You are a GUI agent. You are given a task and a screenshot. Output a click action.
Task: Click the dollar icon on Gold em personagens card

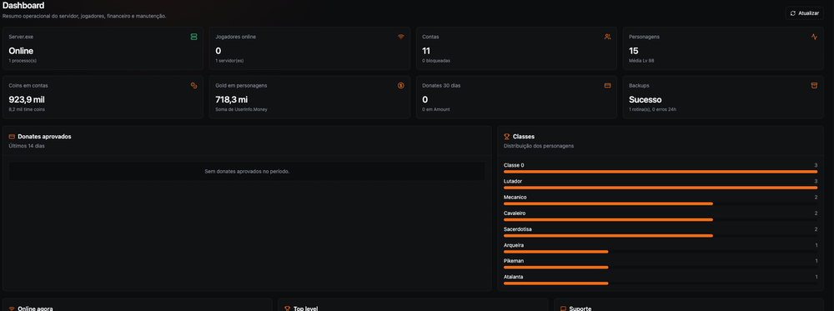[400, 85]
